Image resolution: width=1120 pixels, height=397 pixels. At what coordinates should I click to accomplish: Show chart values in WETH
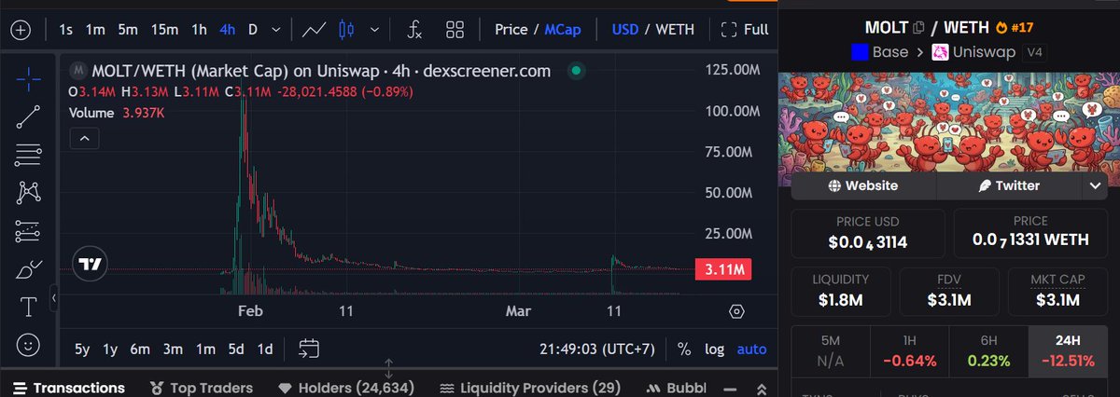676,30
